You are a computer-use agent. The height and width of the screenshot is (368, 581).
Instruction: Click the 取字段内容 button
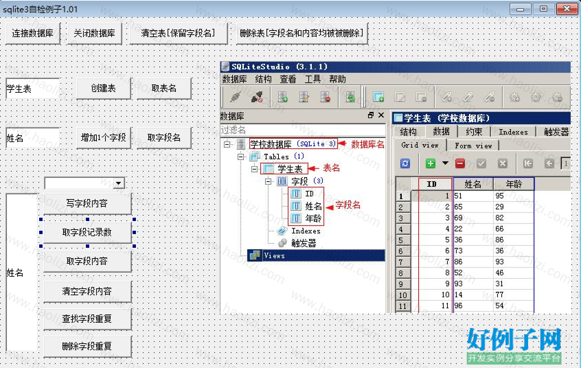point(87,261)
